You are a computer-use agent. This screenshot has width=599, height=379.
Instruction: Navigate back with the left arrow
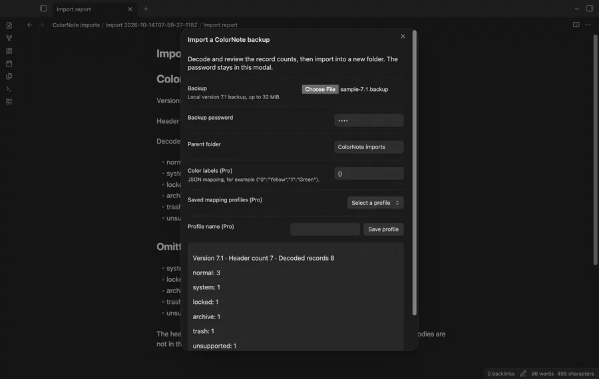point(29,25)
